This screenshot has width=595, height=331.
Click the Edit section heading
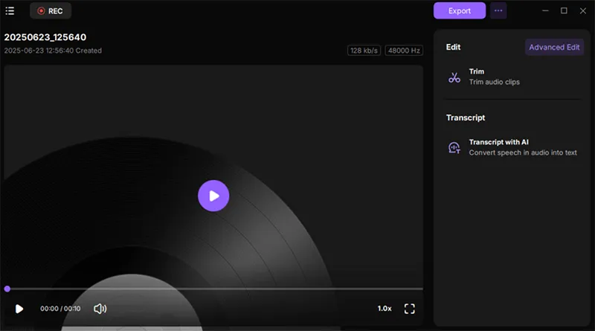[x=453, y=47]
